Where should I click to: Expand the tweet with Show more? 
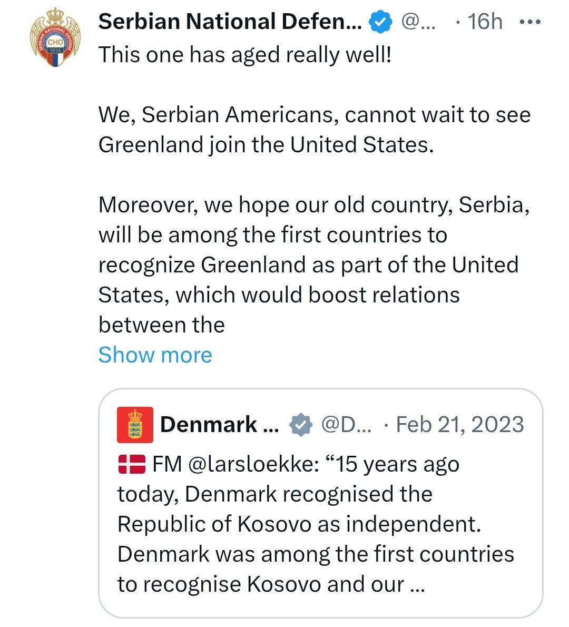pyautogui.click(x=155, y=355)
